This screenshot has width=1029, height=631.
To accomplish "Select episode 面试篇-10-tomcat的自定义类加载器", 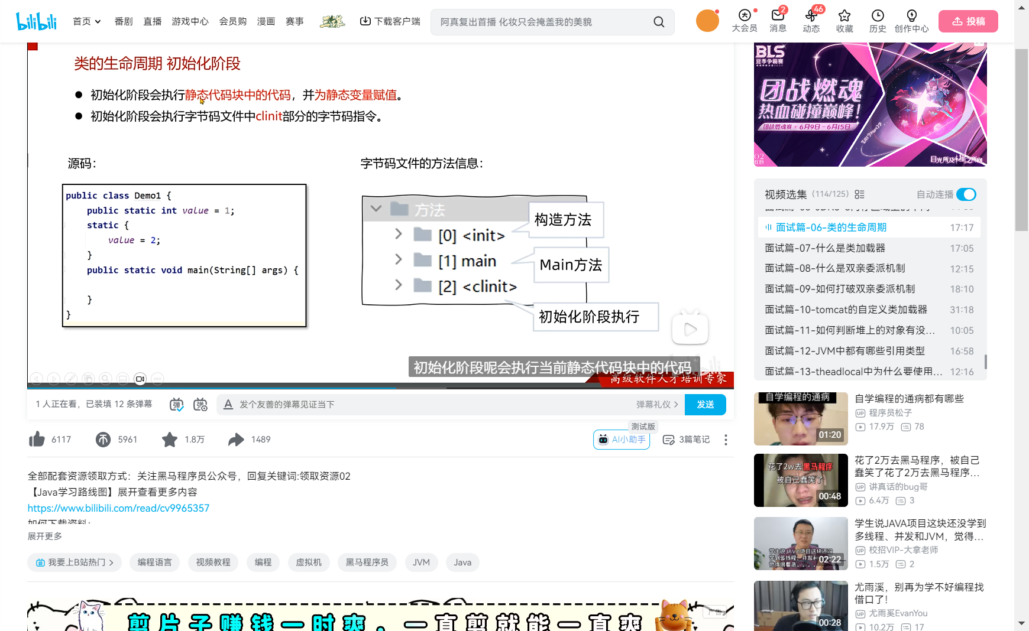I will point(869,310).
